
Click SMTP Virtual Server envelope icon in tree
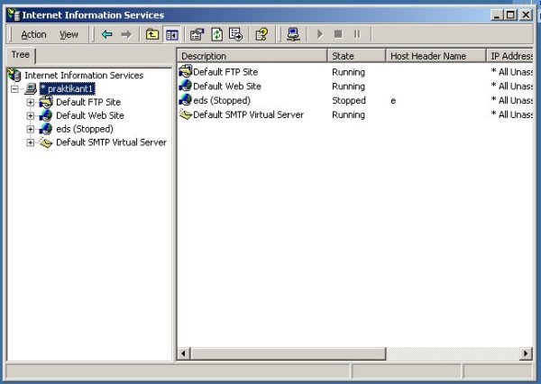point(46,142)
